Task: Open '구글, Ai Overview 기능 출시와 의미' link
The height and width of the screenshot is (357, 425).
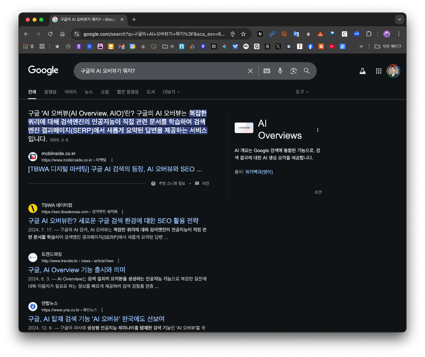Action: (77, 270)
